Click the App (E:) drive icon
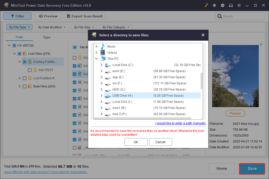269x179 pixels. click(x=108, y=77)
